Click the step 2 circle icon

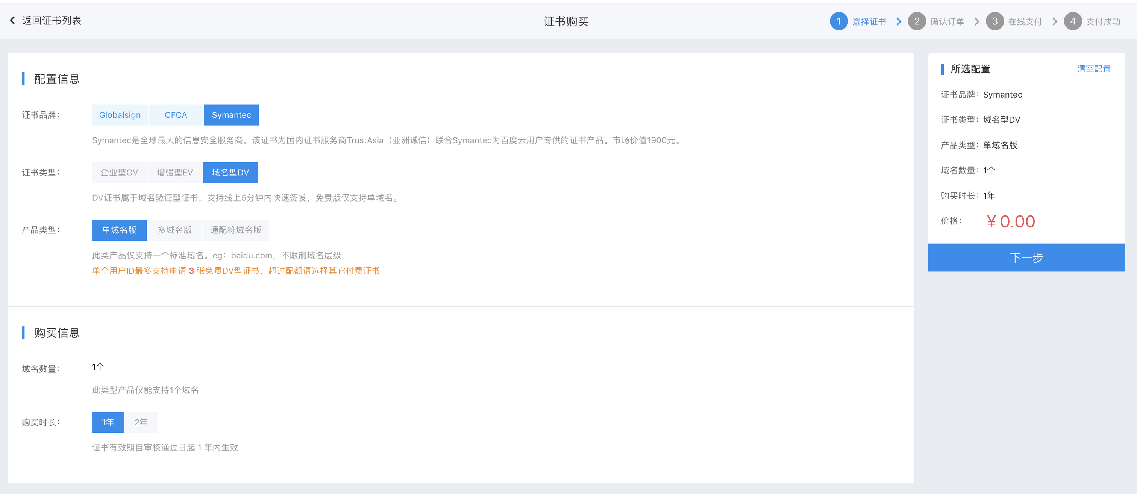coord(916,21)
